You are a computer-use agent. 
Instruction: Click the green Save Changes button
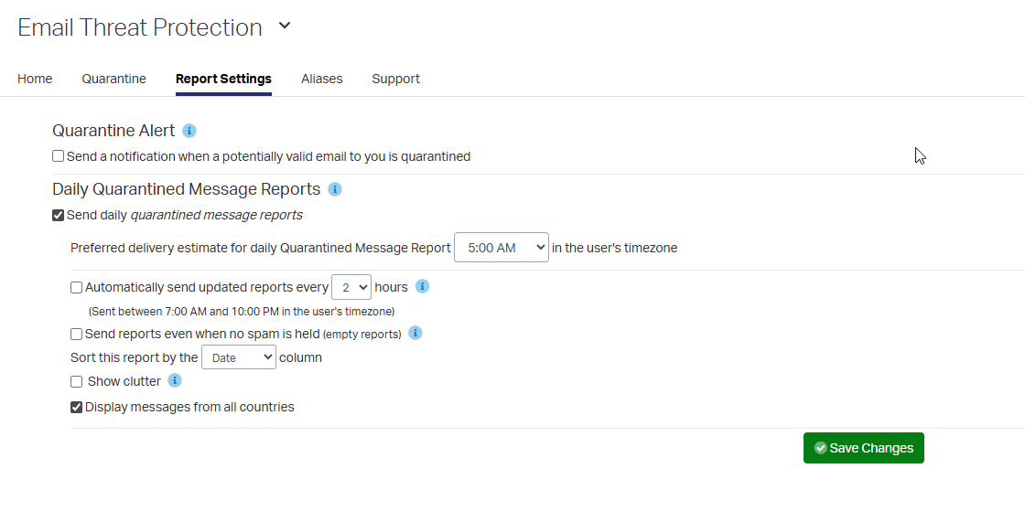863,448
